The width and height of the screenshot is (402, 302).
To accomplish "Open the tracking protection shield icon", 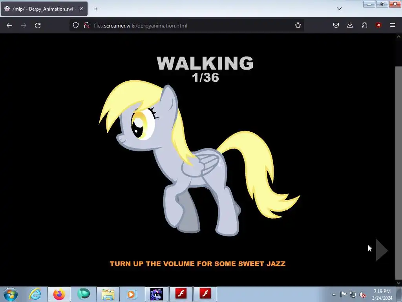I will pos(76,25).
